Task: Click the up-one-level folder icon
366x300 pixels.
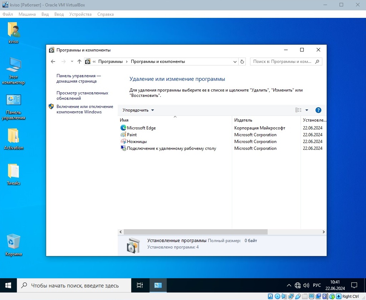Action: tap(79, 62)
